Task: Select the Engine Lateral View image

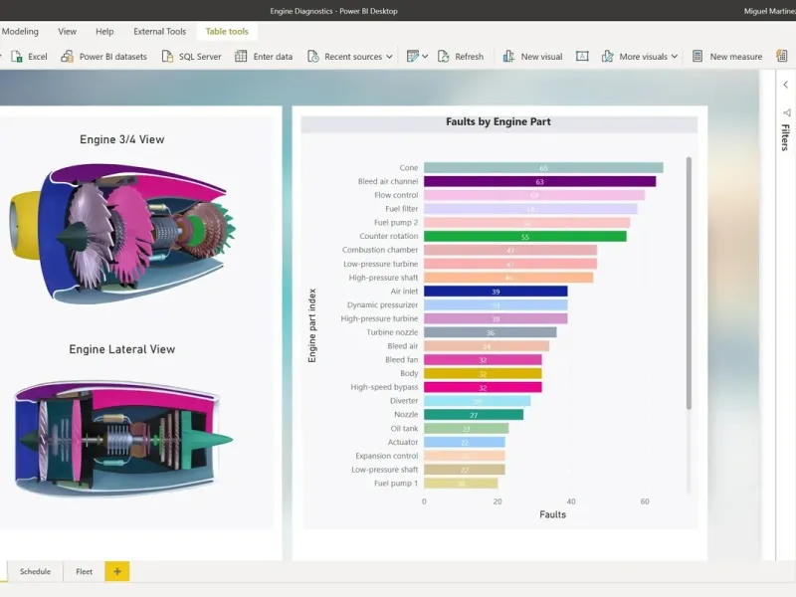Action: (x=123, y=439)
